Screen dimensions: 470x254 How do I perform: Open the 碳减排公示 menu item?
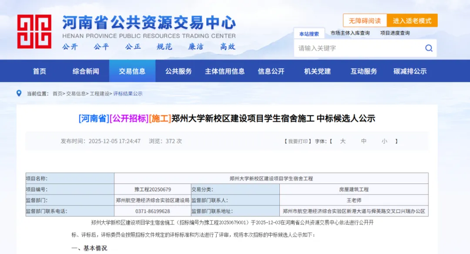(x=410, y=71)
